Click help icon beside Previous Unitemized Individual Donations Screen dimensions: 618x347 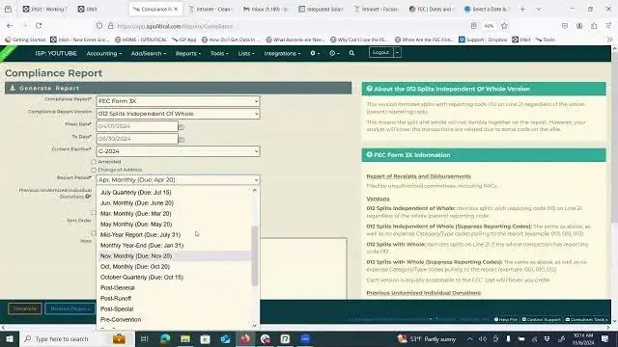tap(88, 197)
